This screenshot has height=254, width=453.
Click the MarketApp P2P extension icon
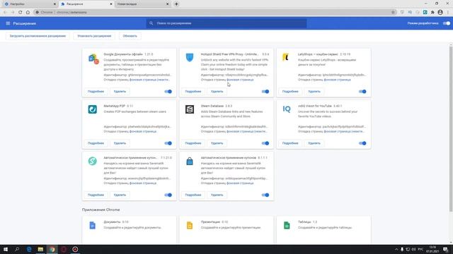click(93, 109)
